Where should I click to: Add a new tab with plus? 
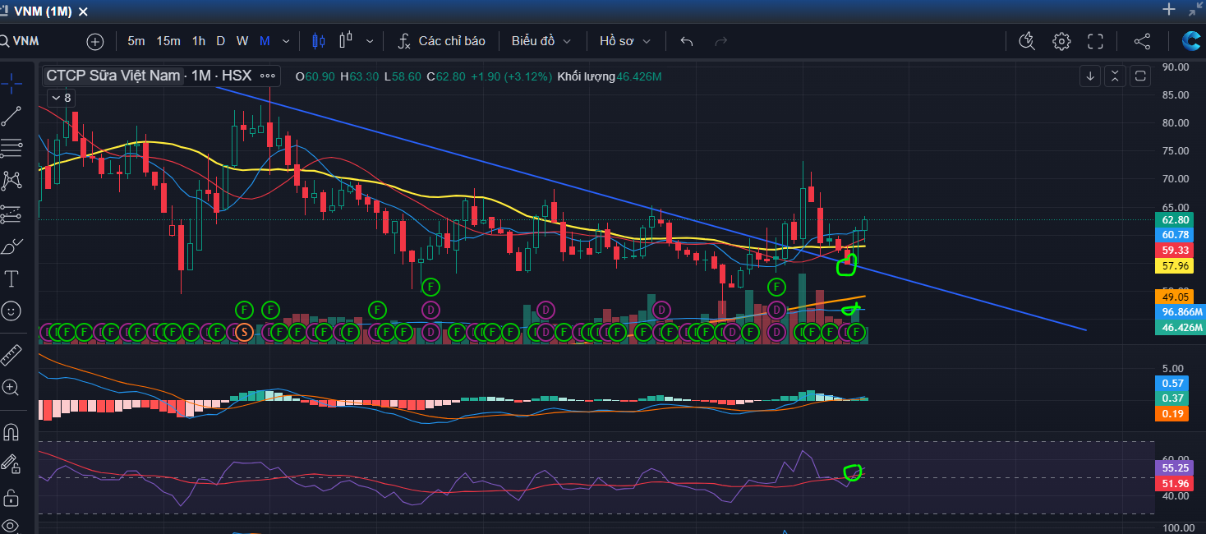[x=1169, y=9]
